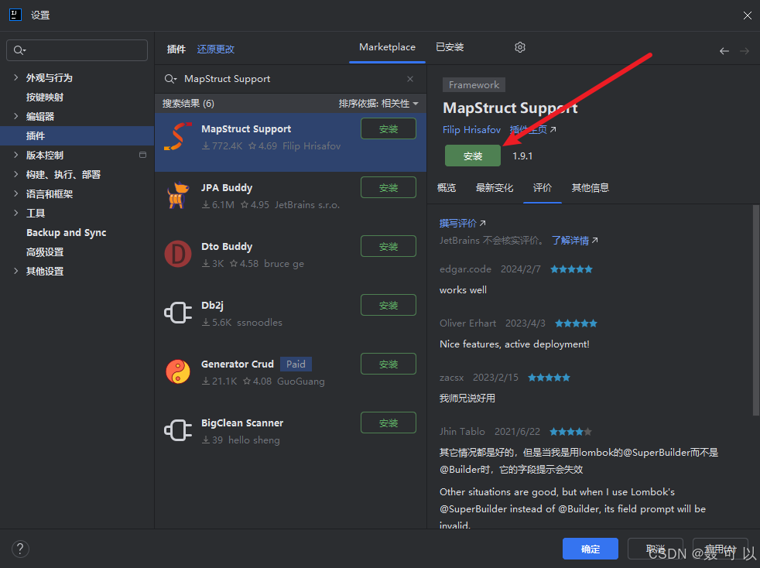760x568 pixels.
Task: Click the help question mark icon
Action: (19, 549)
